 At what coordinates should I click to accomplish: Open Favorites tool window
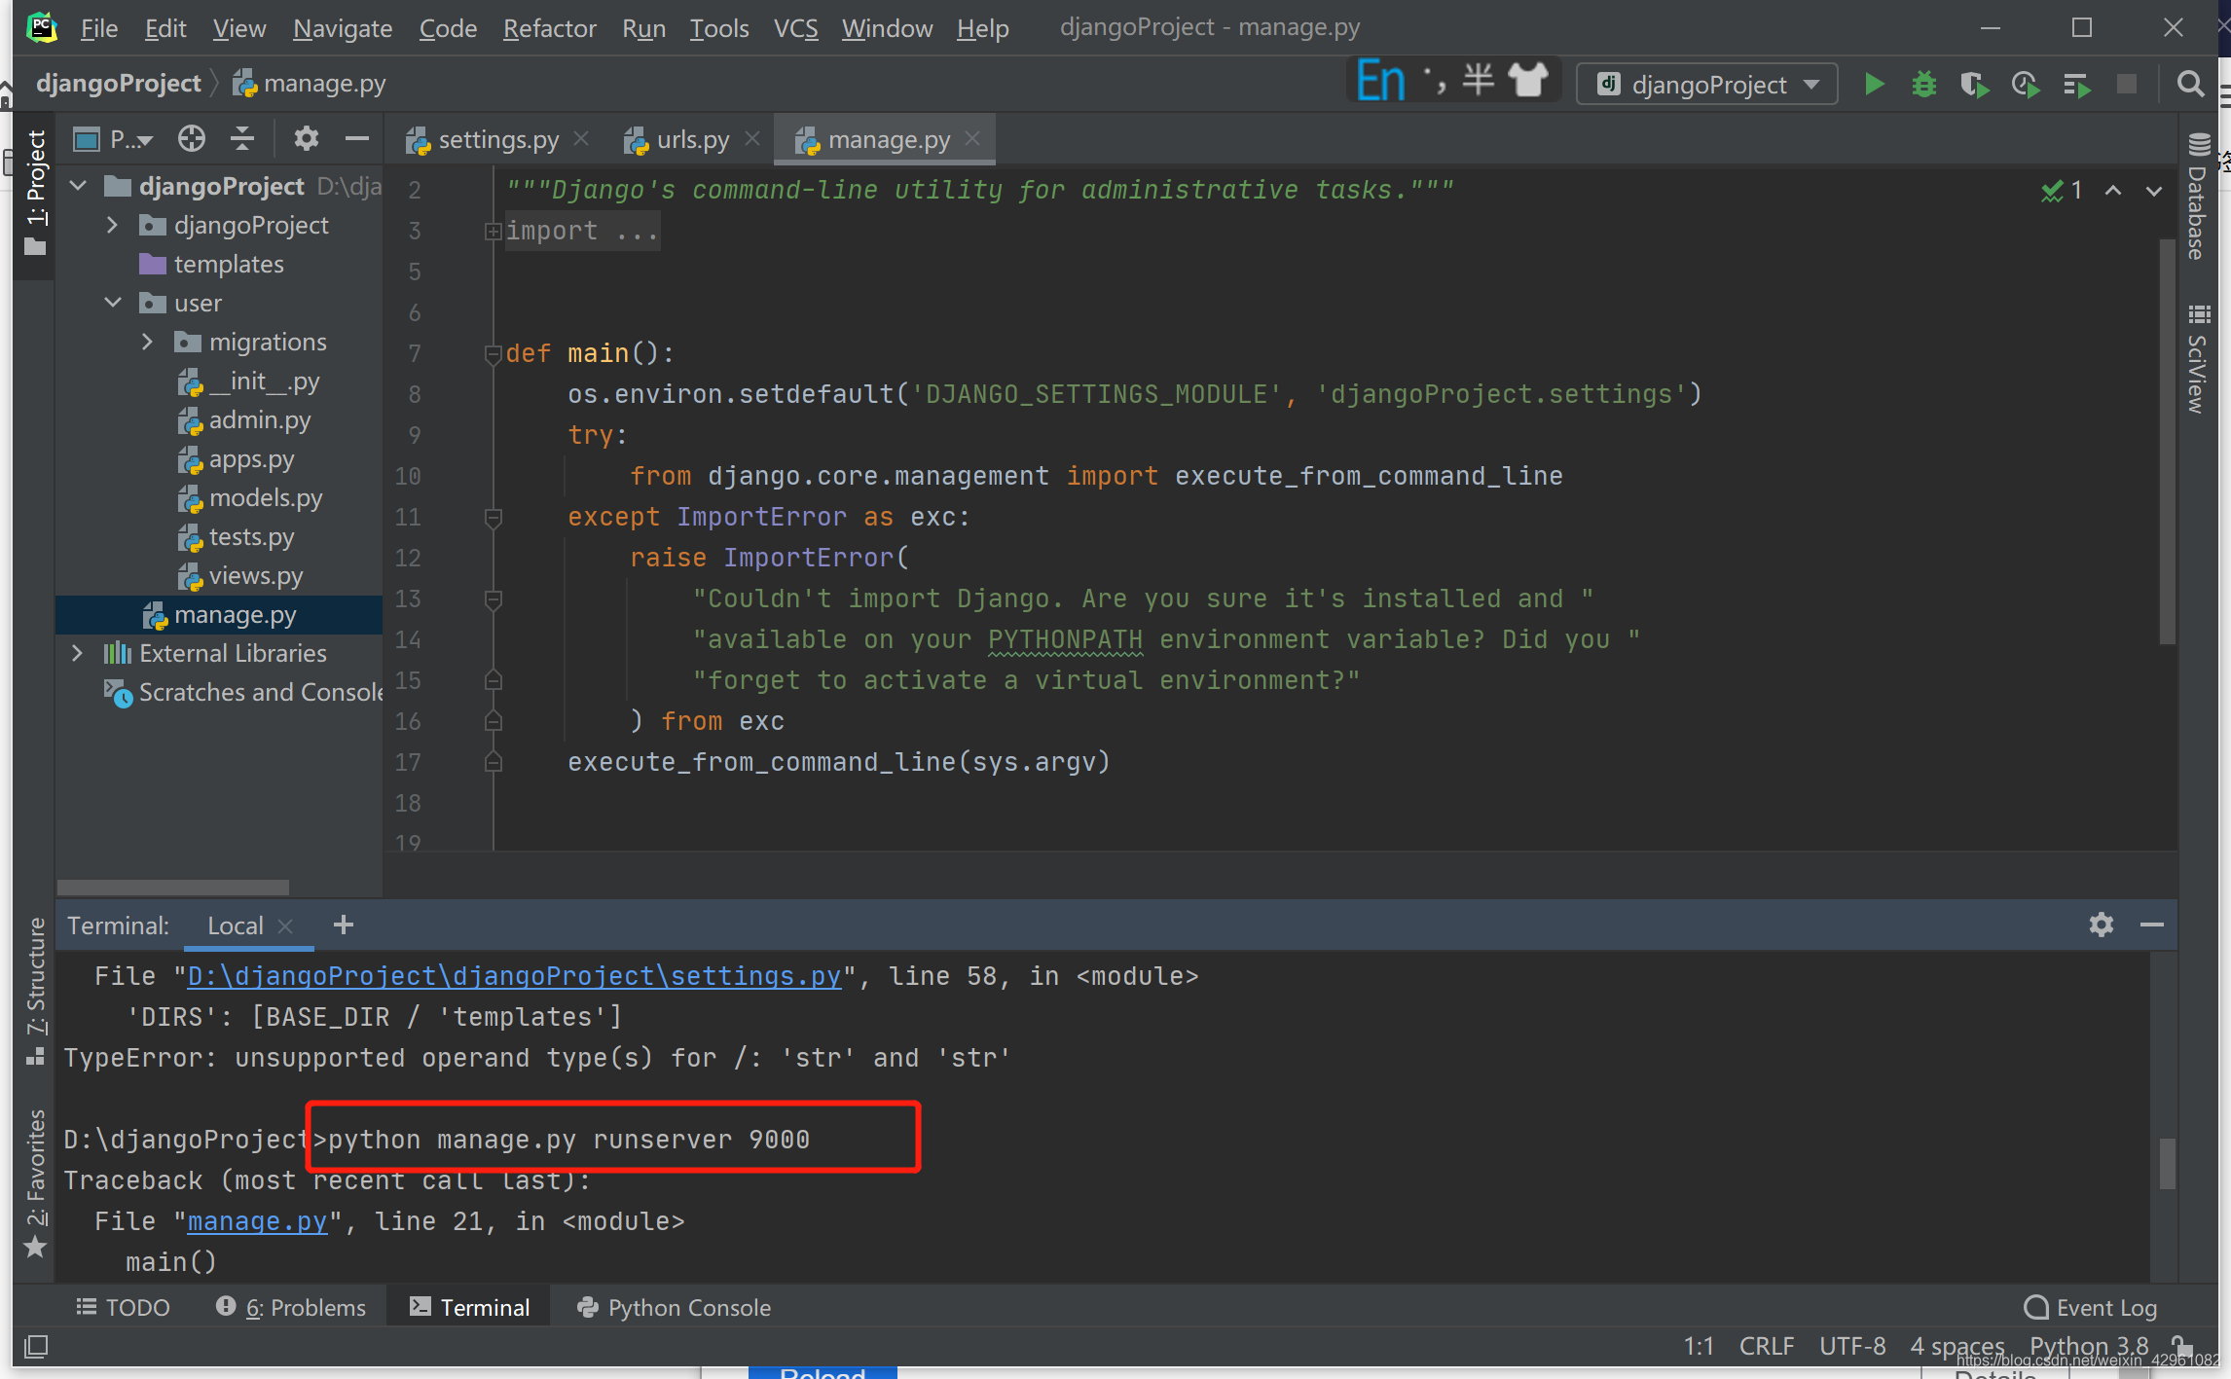pos(35,1182)
